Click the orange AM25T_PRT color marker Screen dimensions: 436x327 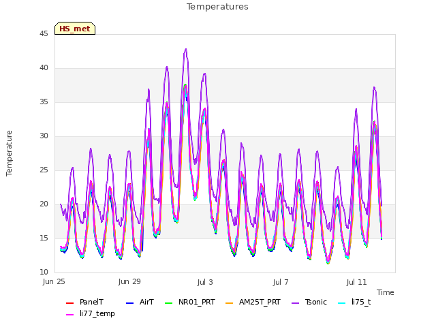(229, 303)
